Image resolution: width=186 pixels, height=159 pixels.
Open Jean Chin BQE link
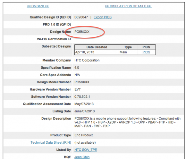coord(82,157)
